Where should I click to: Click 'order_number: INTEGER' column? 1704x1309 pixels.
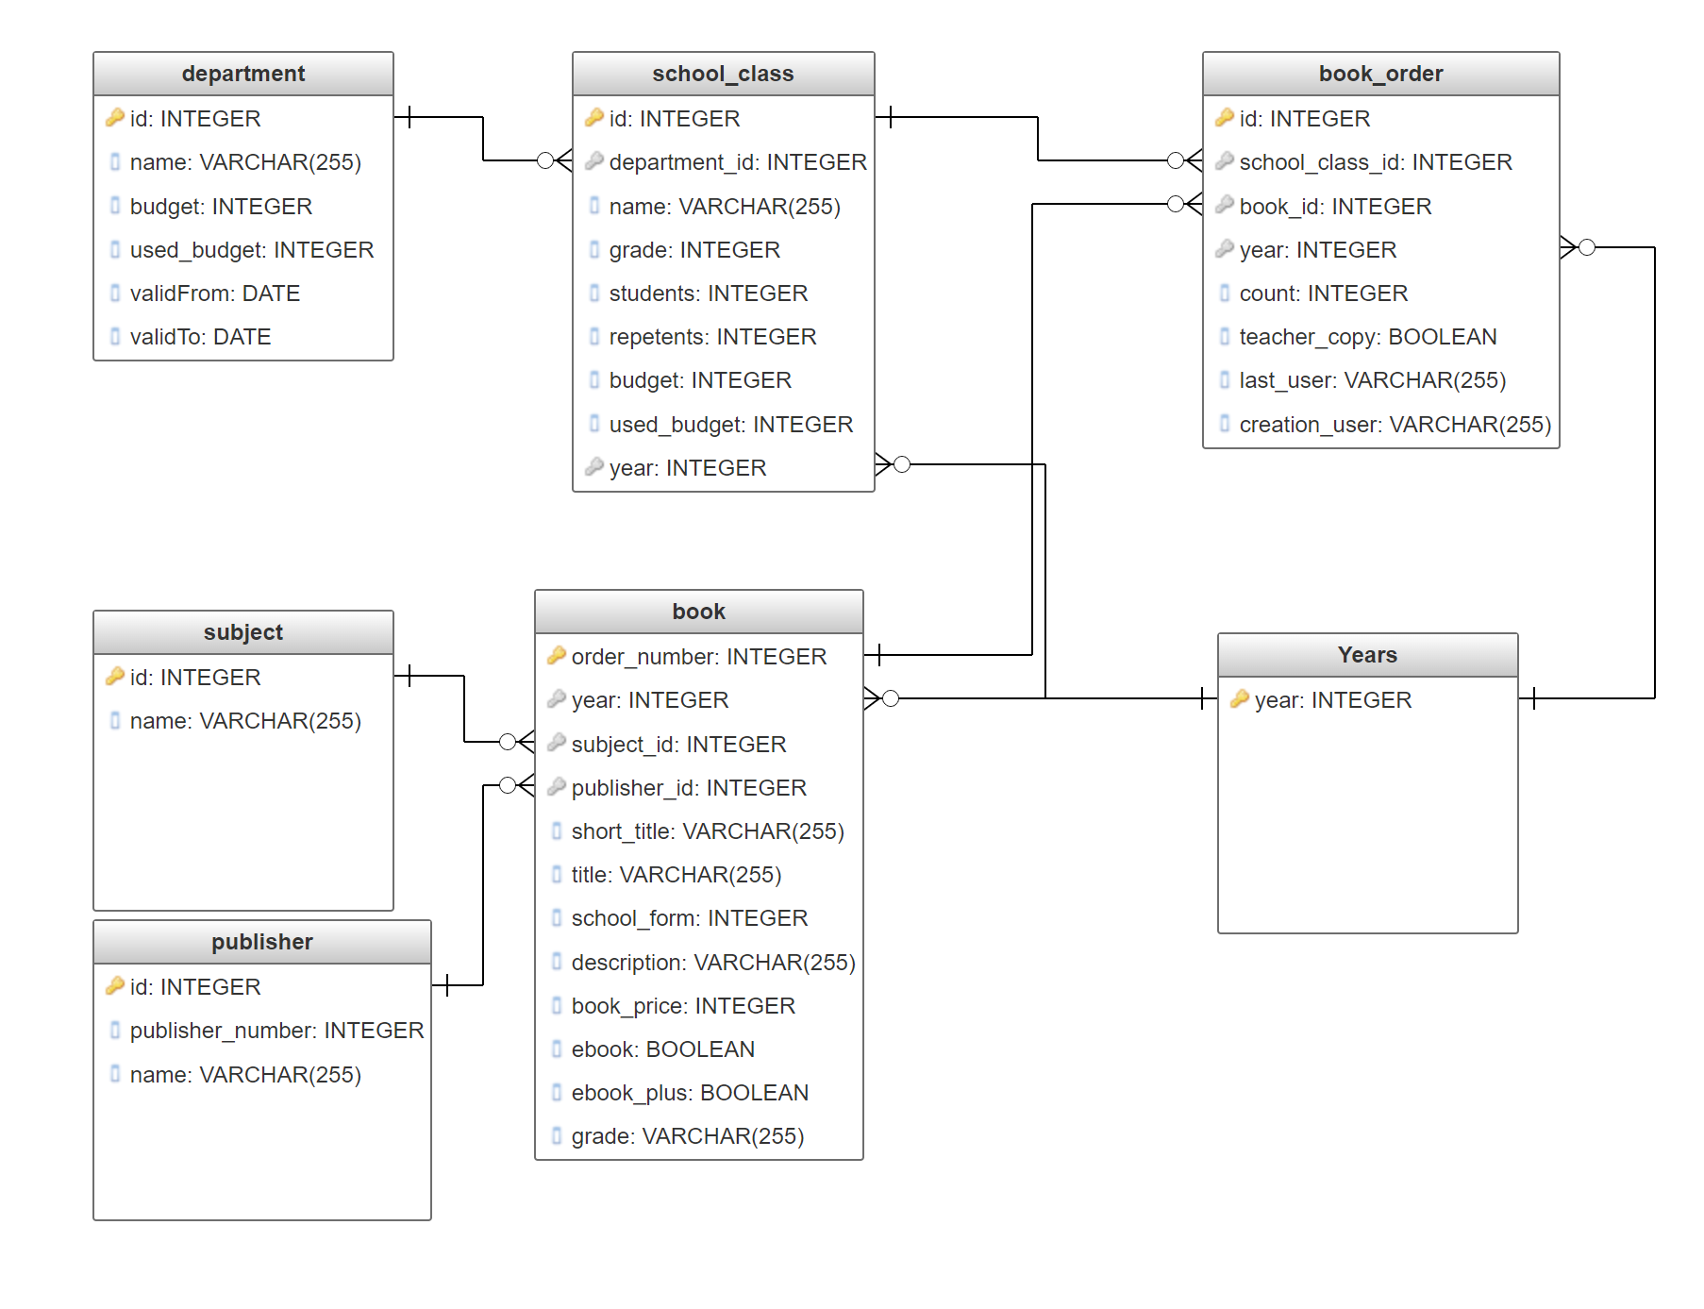(x=699, y=657)
